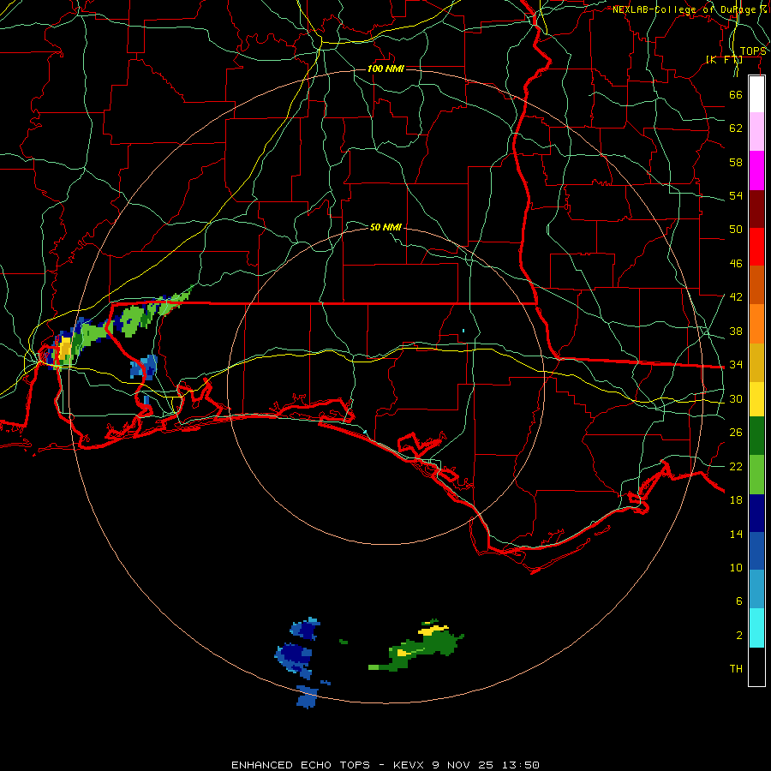Click legend value '2'
Image resolution: width=771 pixels, height=771 pixels.
pos(738,636)
